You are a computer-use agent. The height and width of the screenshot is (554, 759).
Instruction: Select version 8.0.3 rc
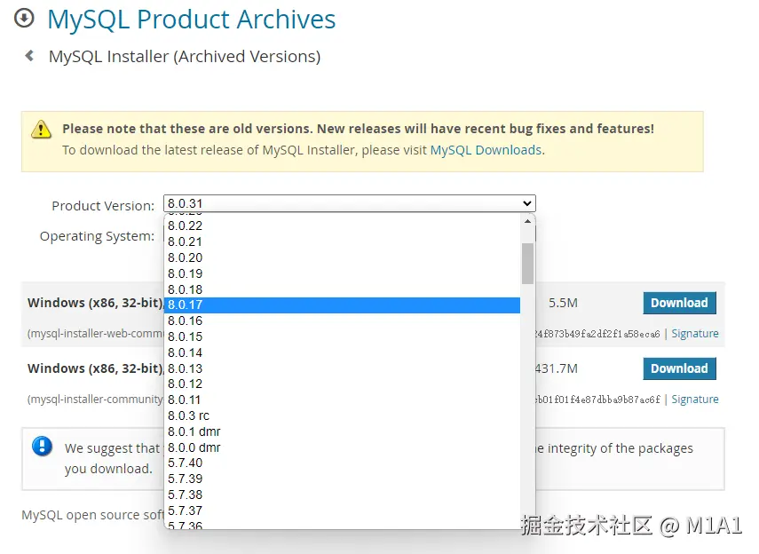coord(343,416)
